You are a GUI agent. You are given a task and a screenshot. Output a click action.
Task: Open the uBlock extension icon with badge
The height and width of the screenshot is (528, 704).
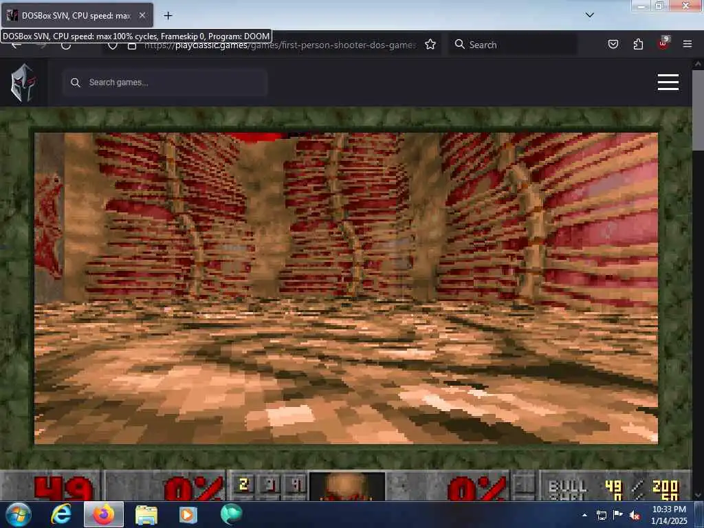tap(663, 43)
